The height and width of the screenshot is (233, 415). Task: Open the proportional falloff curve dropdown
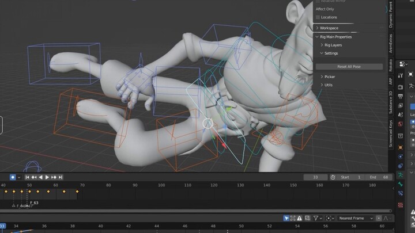pos(387,218)
